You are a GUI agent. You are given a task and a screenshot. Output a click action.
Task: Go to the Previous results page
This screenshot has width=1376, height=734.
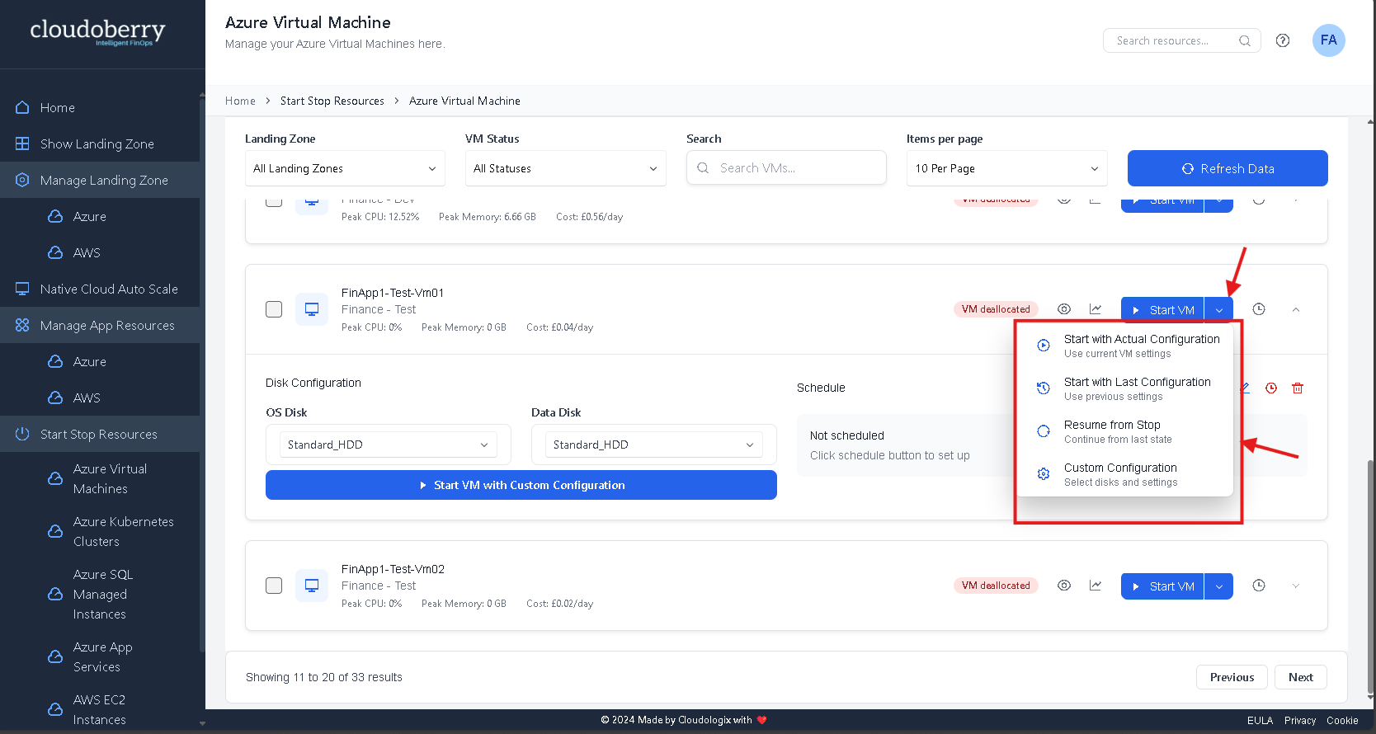(x=1232, y=677)
